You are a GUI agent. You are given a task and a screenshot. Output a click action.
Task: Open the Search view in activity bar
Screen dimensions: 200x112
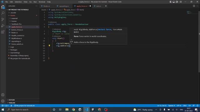3,13
